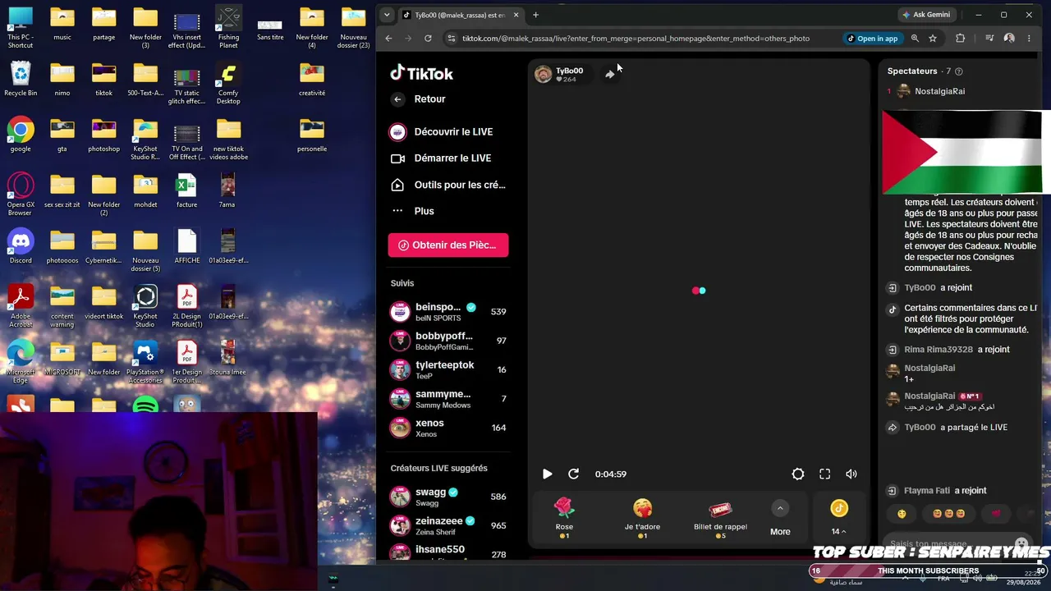This screenshot has width=1051, height=591.
Task: Close the TyBo00 TikTok tab
Action: (x=516, y=15)
